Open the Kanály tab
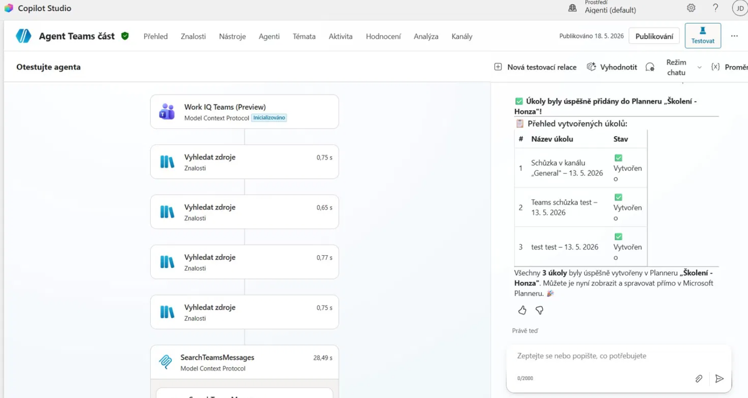The image size is (748, 398). [x=462, y=36]
